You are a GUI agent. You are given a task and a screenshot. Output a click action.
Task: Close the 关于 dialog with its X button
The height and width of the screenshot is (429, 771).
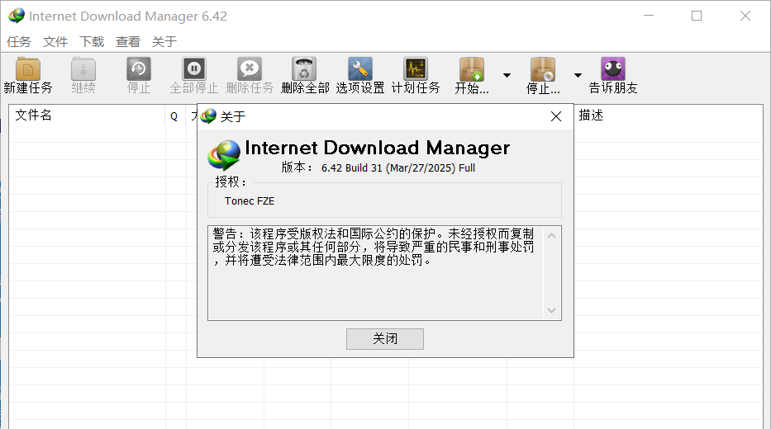point(556,116)
